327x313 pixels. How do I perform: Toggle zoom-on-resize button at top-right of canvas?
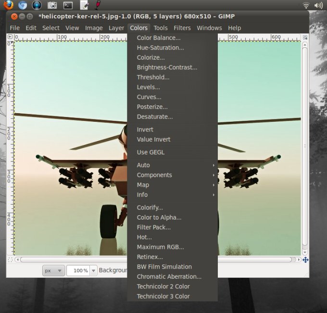click(305, 37)
